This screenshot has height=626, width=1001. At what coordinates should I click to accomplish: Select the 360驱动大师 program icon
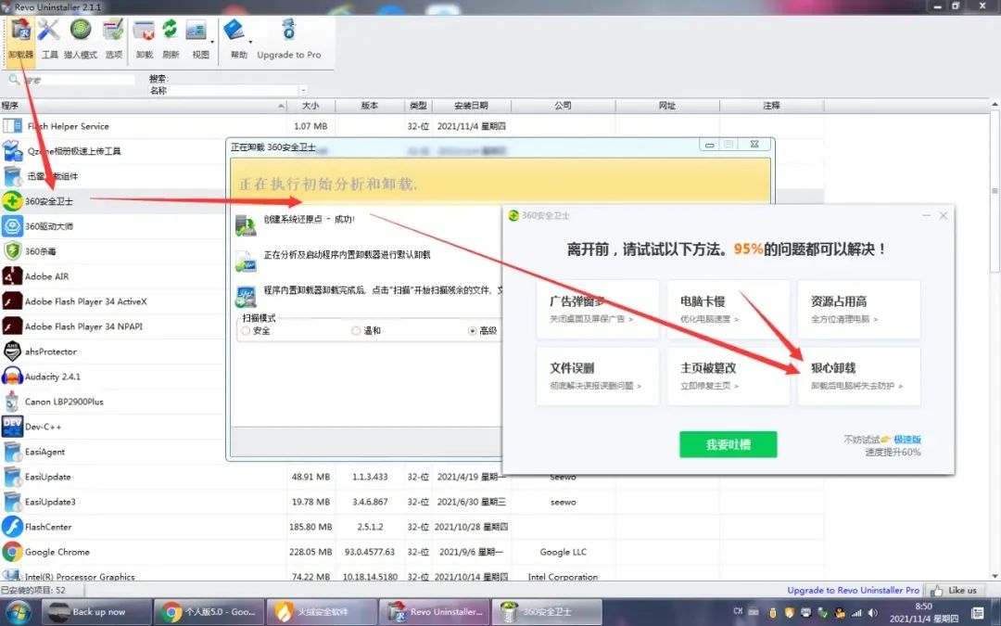coord(12,226)
